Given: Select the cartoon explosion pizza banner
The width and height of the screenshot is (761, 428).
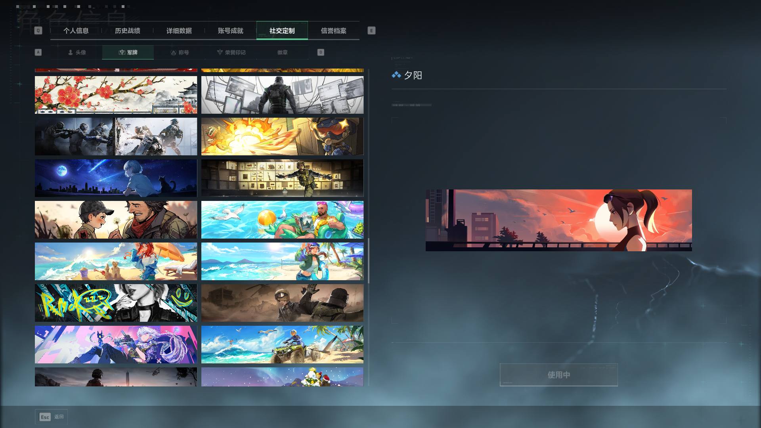Looking at the screenshot, I should point(282,137).
